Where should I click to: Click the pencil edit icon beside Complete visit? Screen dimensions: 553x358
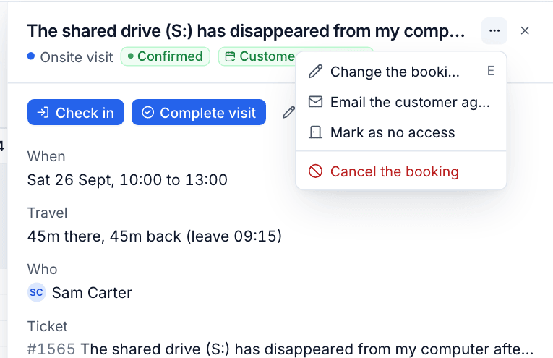tap(288, 112)
